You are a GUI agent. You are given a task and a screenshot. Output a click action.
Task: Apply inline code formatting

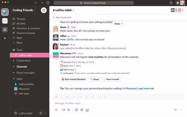tap(100, 97)
